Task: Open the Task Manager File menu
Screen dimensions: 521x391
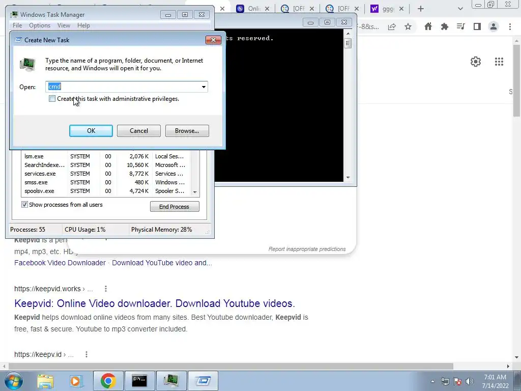Action: [x=17, y=25]
